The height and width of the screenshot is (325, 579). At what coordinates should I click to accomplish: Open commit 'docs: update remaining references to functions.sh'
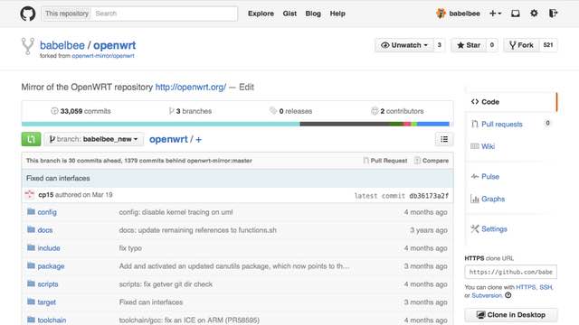click(x=197, y=230)
